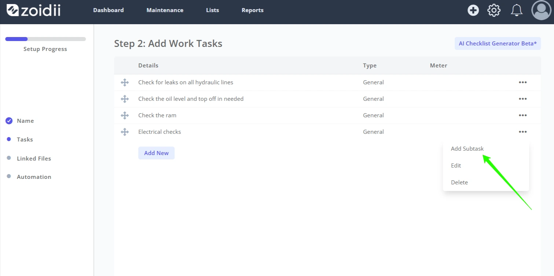Open three-dot menu for oil level task
Viewport: 554px width, 276px height.
coord(523,99)
